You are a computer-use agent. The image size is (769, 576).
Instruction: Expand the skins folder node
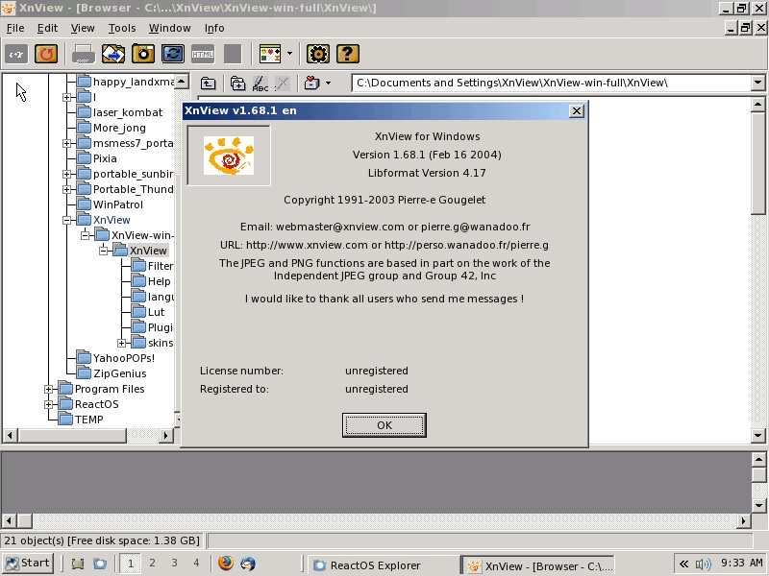[122, 343]
